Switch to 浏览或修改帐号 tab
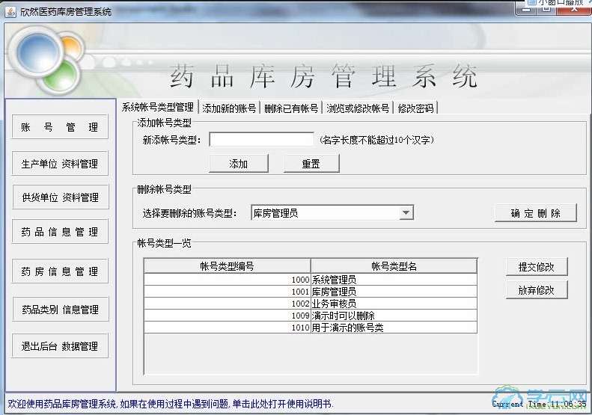Screen dimensions: 592x415 pos(358,108)
